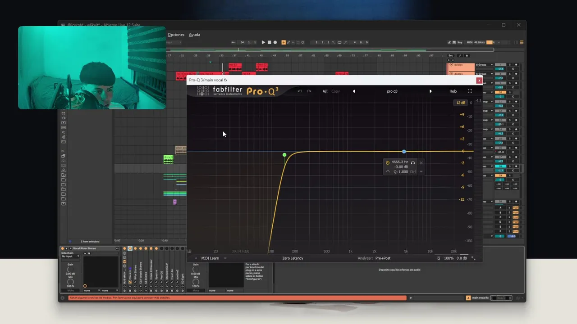The height and width of the screenshot is (324, 577).
Task: Click the Redo arrow in Pro-Q 3
Action: click(309, 91)
